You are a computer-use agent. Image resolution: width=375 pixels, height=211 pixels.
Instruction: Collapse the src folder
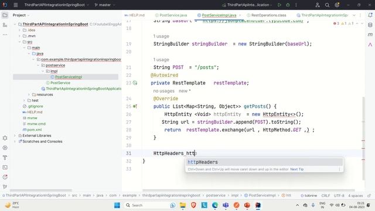coord(19,42)
